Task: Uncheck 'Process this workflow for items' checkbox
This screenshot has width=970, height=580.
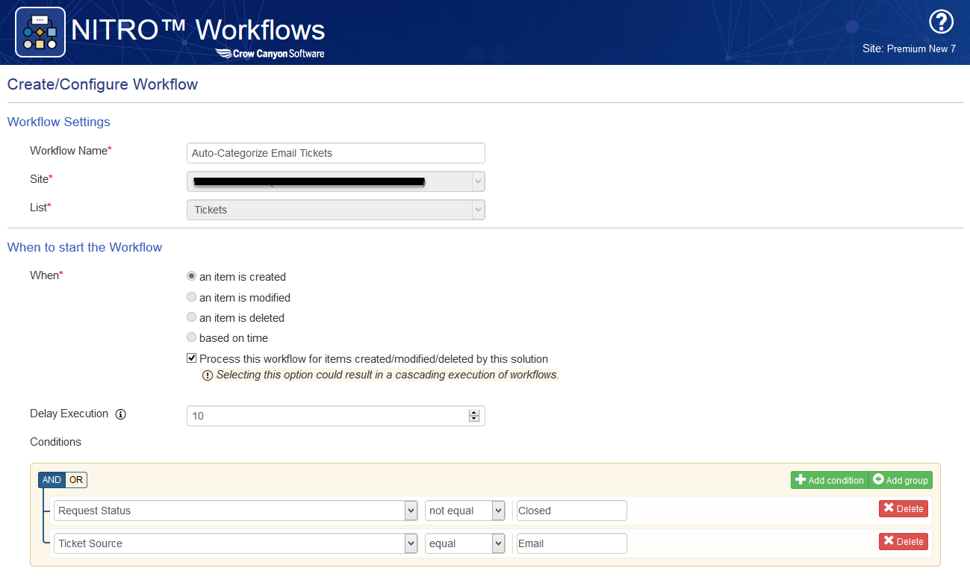Action: click(192, 358)
